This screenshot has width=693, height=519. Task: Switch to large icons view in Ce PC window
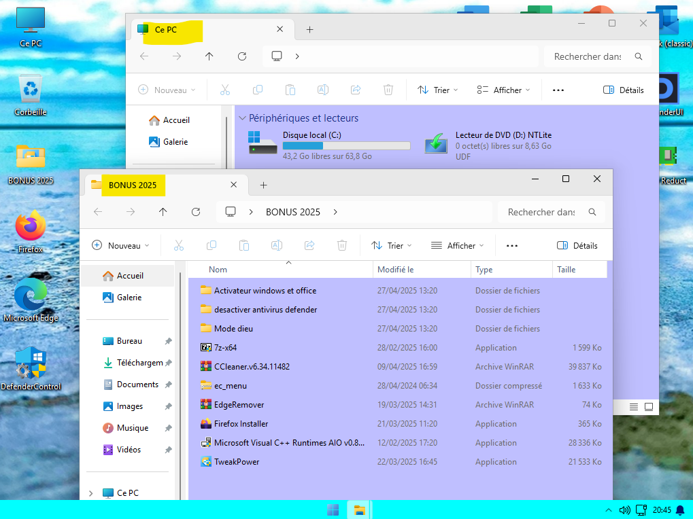(648, 407)
